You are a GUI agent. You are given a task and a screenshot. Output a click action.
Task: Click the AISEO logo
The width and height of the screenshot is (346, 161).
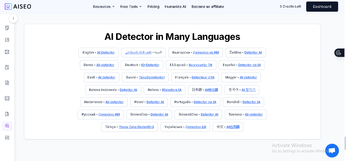[x=18, y=7]
